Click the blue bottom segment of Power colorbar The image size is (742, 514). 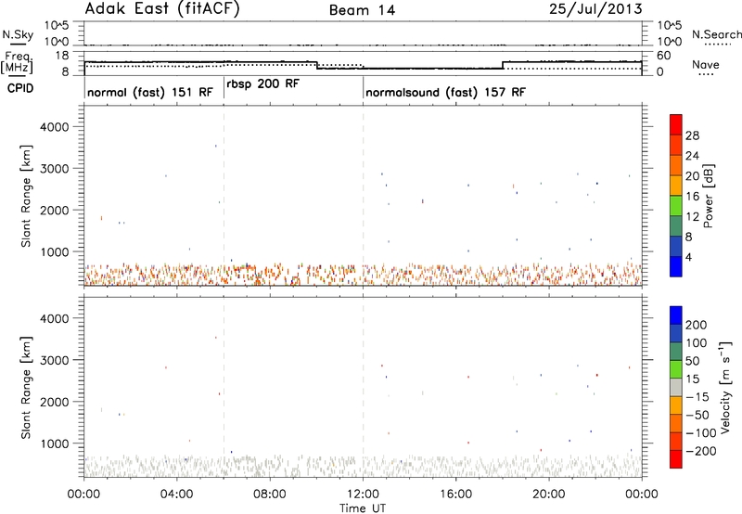point(676,266)
